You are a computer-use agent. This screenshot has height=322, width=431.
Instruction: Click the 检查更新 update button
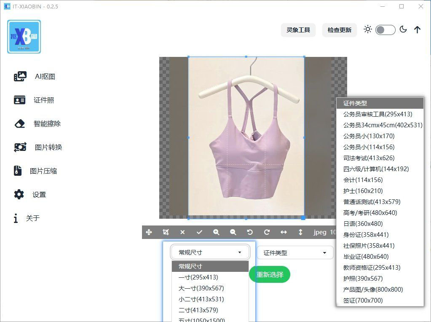pos(339,30)
